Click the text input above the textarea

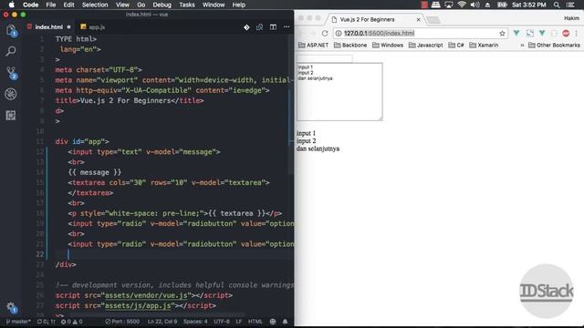pyautogui.click(x=325, y=58)
